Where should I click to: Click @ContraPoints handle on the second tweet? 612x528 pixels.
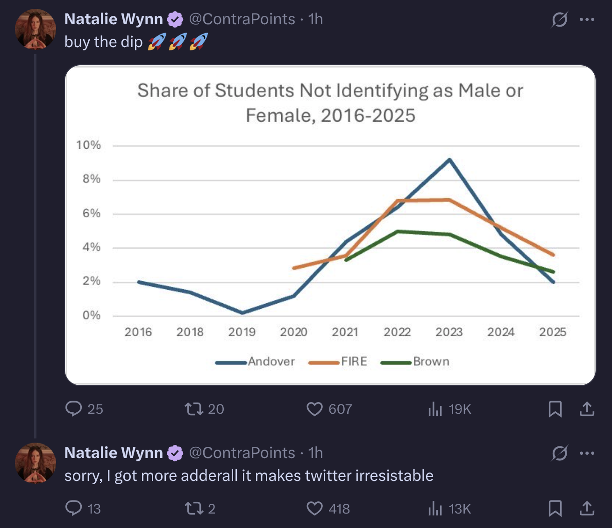tap(242, 453)
